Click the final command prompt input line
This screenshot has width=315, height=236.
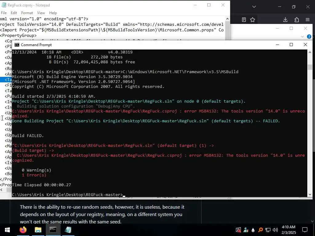point(69,195)
